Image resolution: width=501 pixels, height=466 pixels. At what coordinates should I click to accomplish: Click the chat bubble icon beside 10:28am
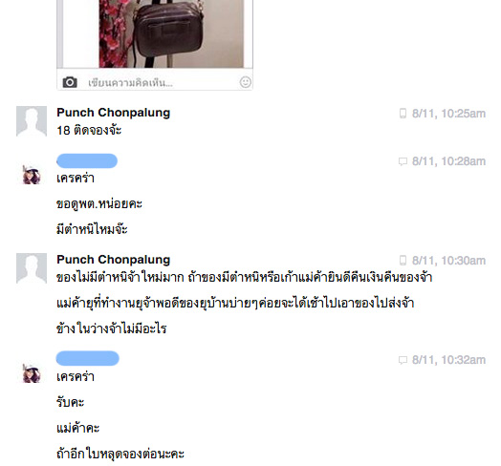[x=403, y=161]
